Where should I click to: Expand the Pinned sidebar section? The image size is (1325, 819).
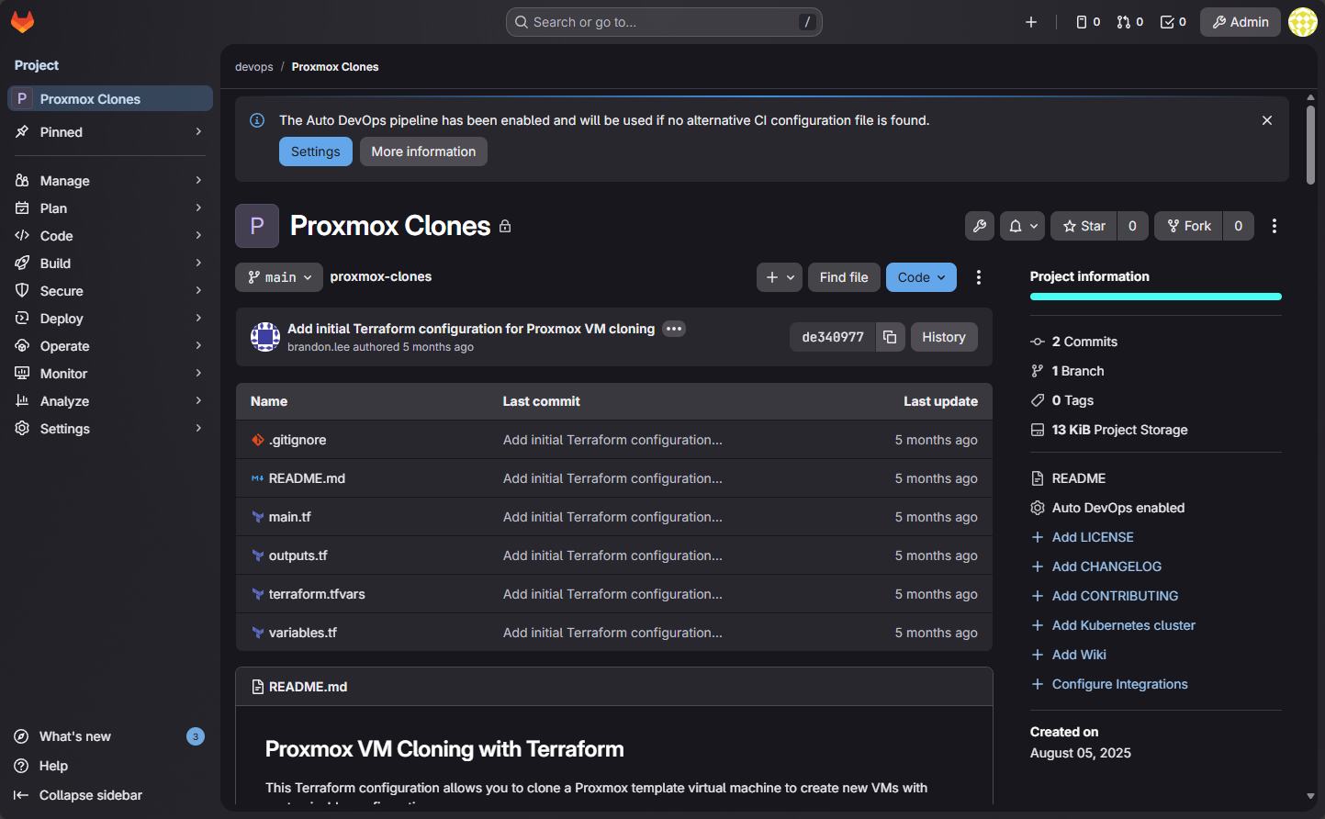point(110,132)
